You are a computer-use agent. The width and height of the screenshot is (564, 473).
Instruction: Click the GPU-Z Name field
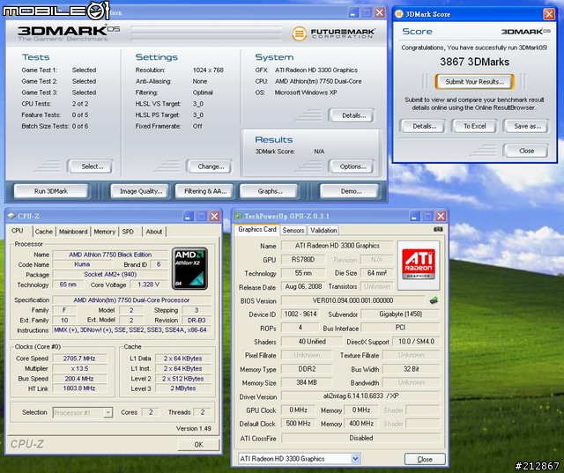pyautogui.click(x=337, y=246)
